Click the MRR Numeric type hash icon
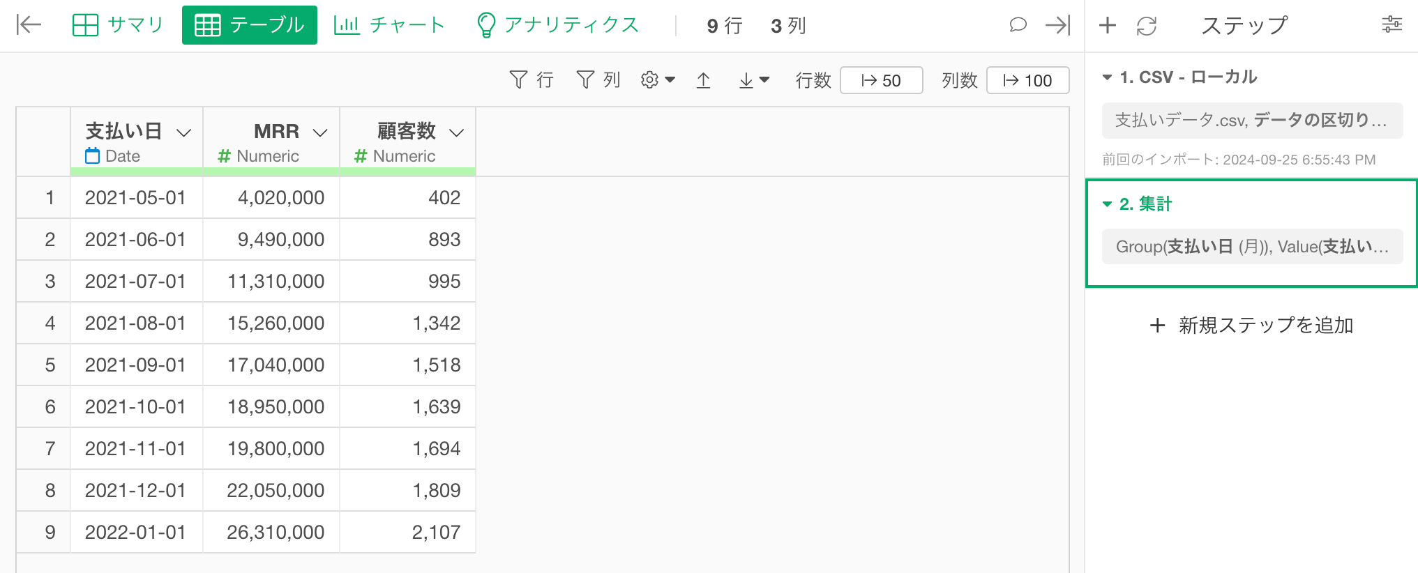1418x573 pixels. [x=224, y=156]
